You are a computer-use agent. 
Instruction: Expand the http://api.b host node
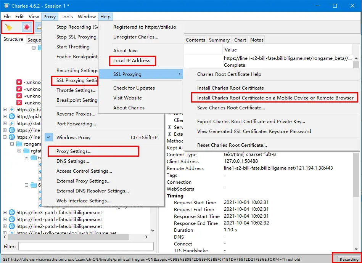tap(5, 117)
